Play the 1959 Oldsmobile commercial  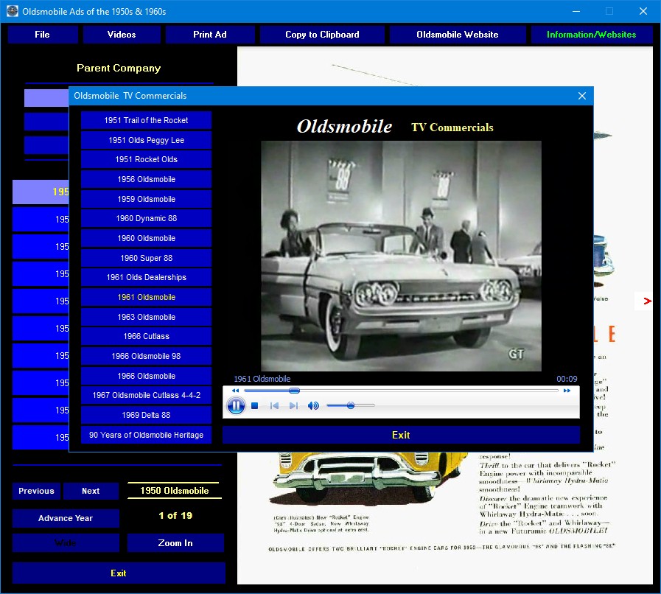(x=147, y=199)
